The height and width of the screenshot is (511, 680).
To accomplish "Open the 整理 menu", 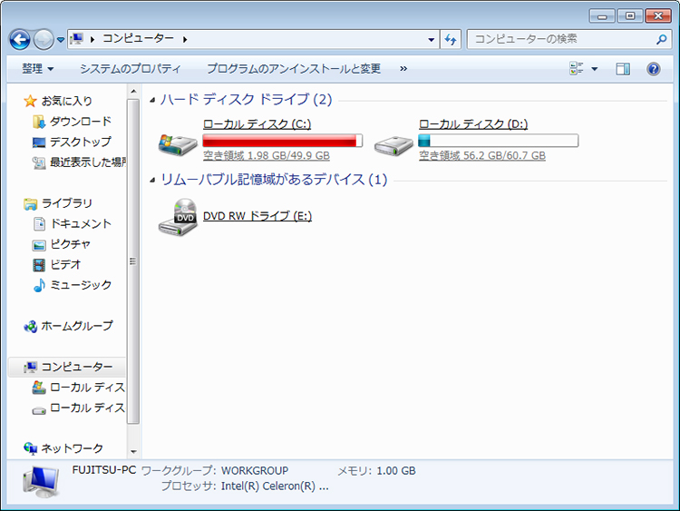I will point(38,69).
